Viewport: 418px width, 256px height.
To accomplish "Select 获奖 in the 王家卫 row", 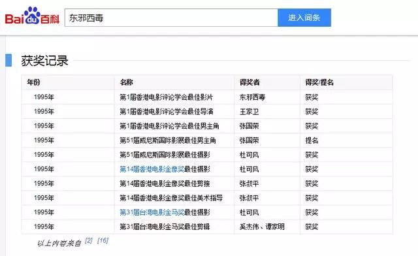I will click(x=312, y=112).
